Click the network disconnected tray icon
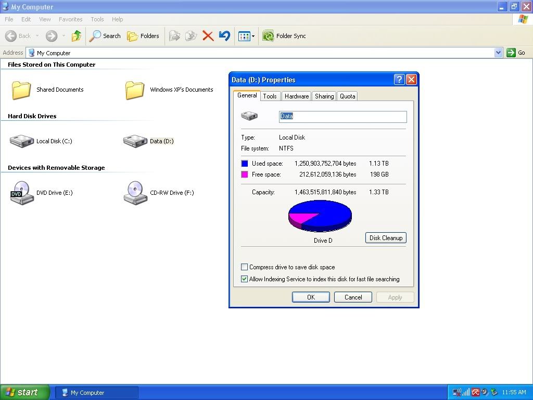The image size is (533, 400). click(x=457, y=393)
